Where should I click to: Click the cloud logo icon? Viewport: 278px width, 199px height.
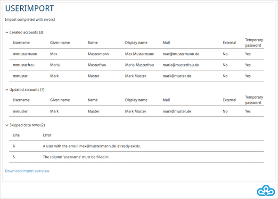coord(266,190)
